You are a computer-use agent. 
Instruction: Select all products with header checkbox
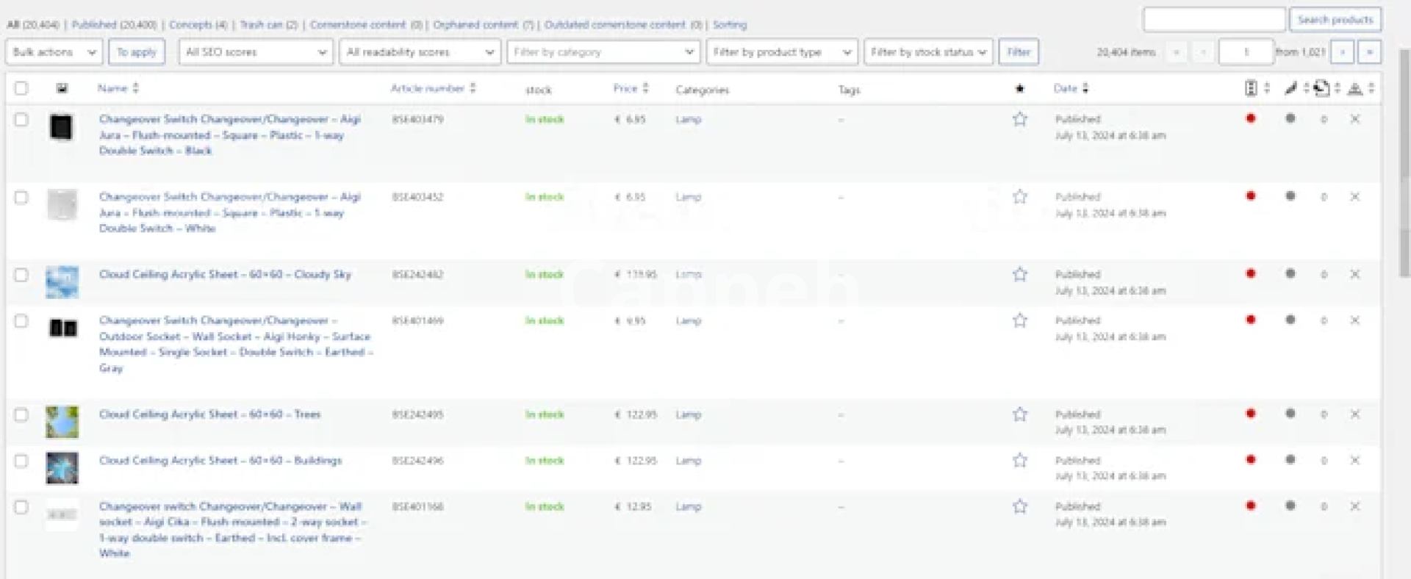coord(21,88)
